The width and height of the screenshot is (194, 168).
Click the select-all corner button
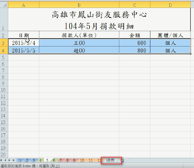click(4, 5)
